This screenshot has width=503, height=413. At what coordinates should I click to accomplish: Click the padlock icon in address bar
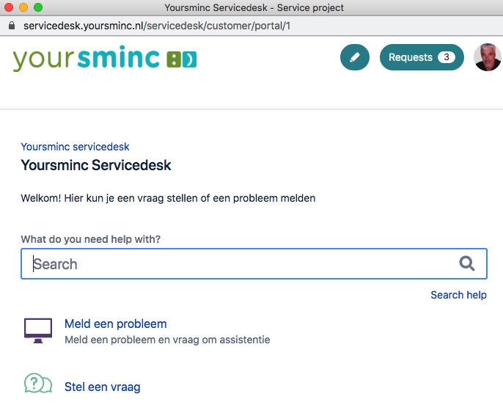tap(12, 25)
